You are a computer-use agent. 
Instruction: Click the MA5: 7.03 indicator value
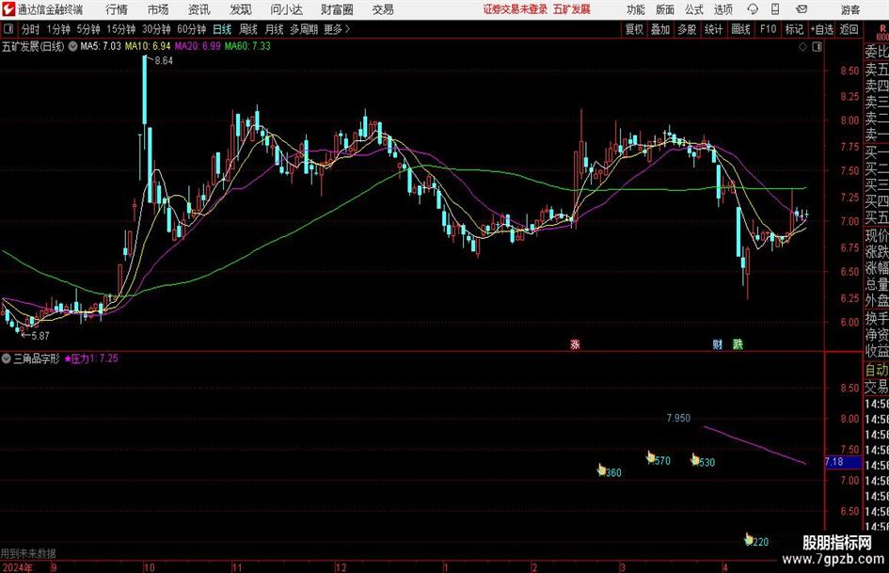101,46
